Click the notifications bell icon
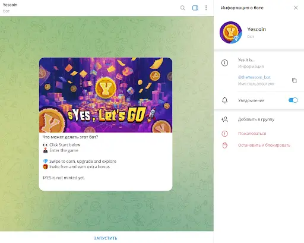Image resolution: width=304 pixels, height=243 pixels. pyautogui.click(x=224, y=100)
